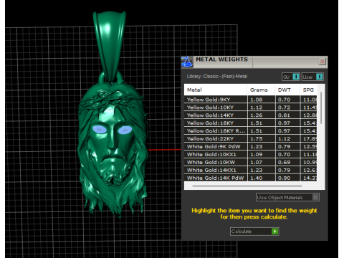Click the Library: Classic - (Fast)-Metal label
This screenshot has width=344, height=258.
tap(217, 77)
